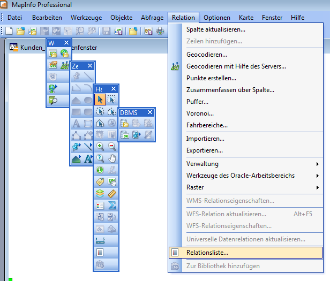
Task: Open Layer Control stacked layers icon
Action: click(x=100, y=194)
